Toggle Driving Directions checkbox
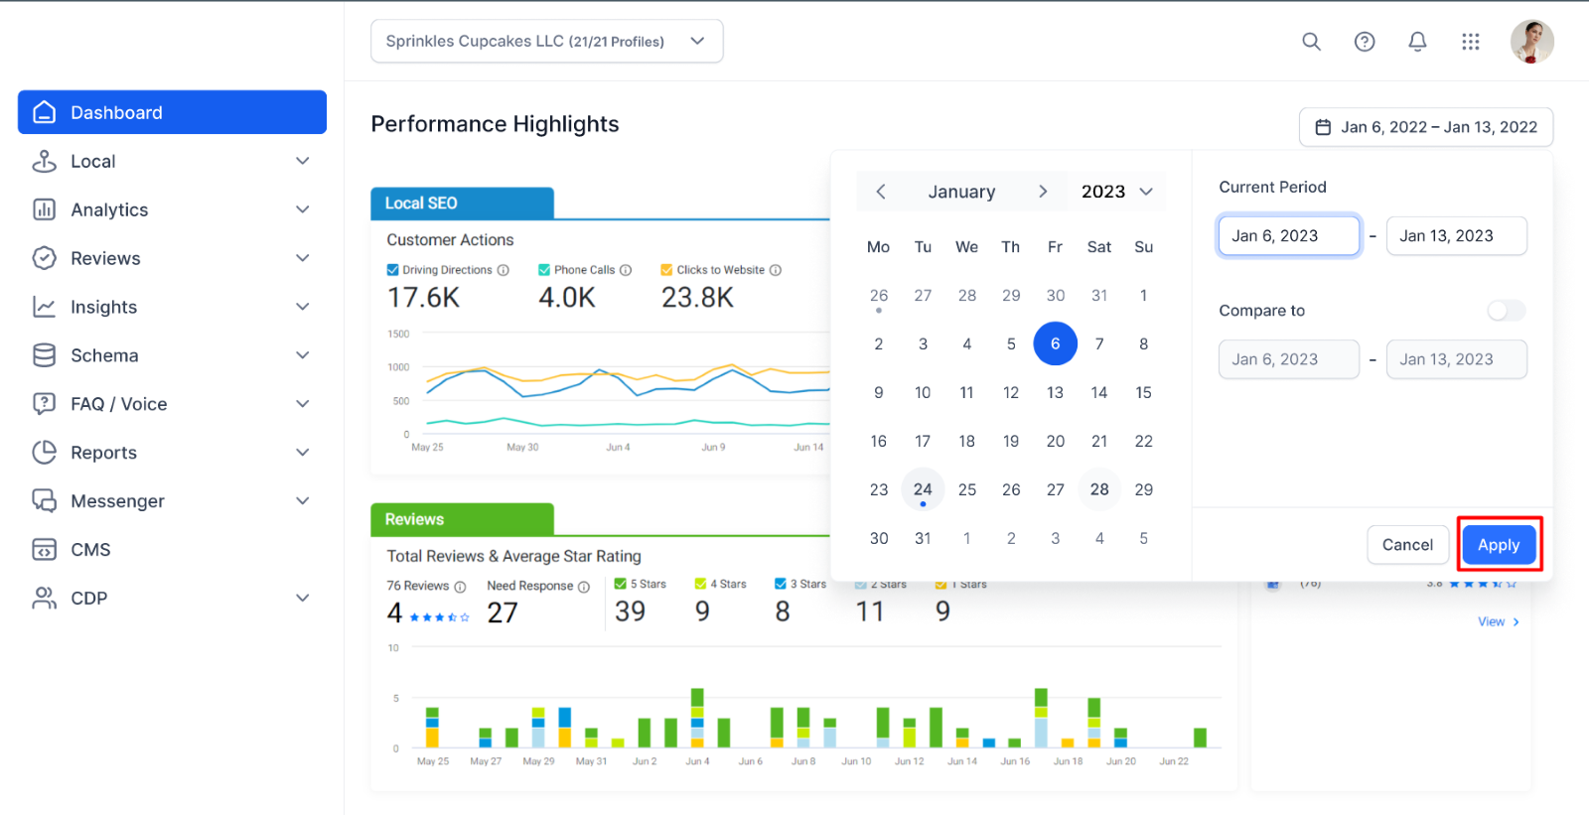The image size is (1589, 815). point(393,270)
